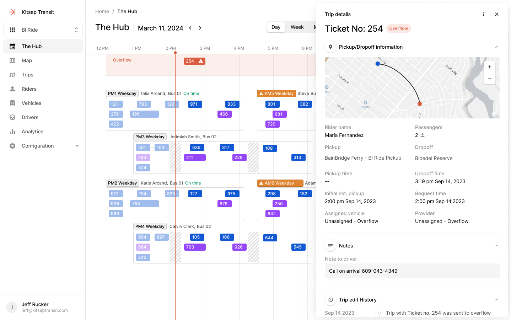Viewport: 511px width, 320px height.
Task: Open the Riders section
Action: click(x=29, y=89)
